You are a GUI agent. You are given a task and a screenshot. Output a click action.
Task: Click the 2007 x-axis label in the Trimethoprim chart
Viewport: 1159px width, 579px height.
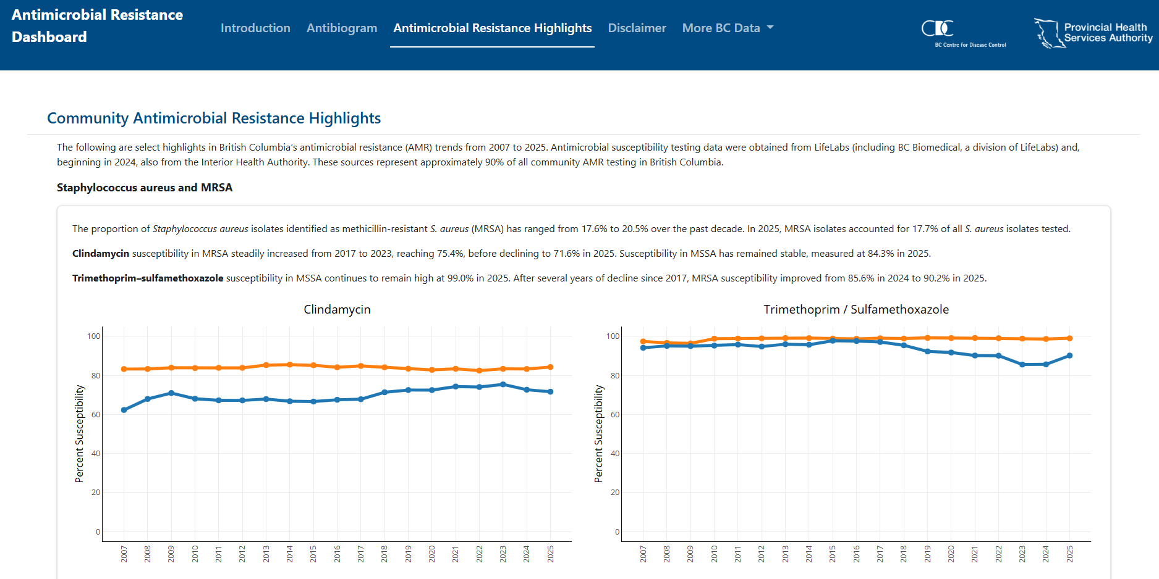[643, 554]
